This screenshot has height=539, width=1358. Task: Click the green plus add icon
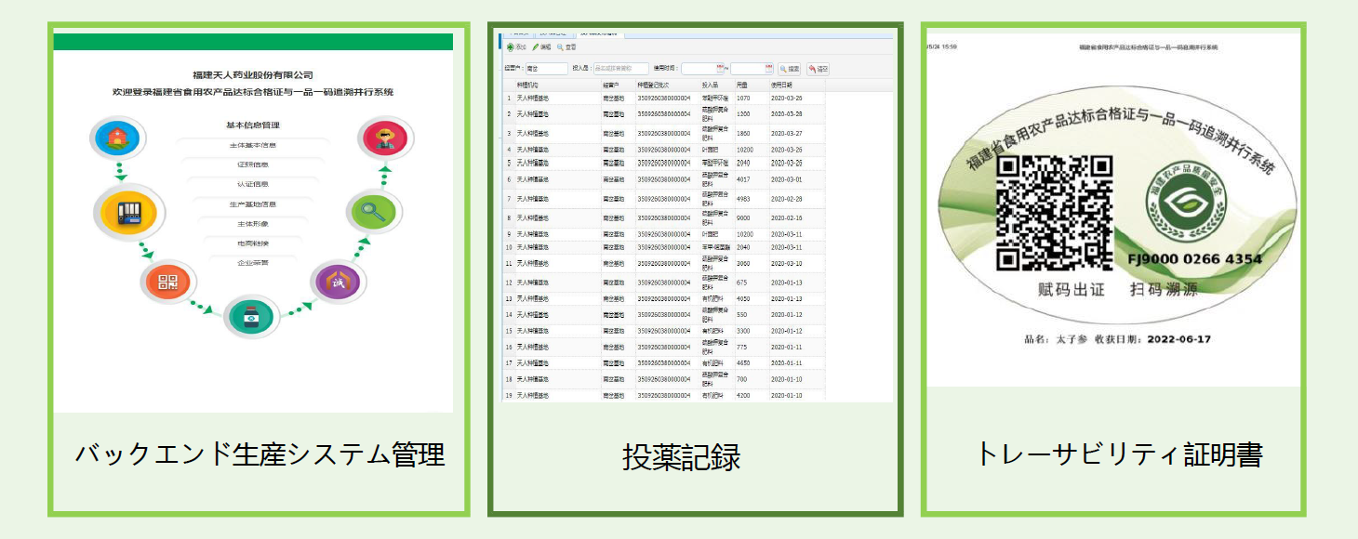click(x=511, y=46)
